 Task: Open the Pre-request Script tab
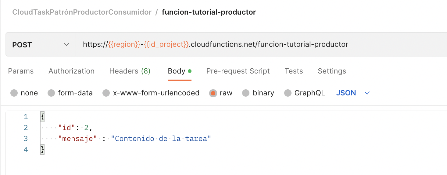coord(238,71)
